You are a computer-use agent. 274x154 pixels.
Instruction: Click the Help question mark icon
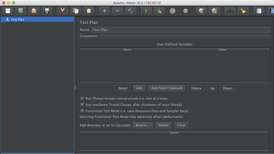coord(271,11)
